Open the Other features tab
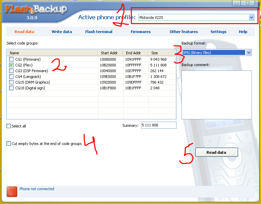The image size is (261, 204). (184, 32)
